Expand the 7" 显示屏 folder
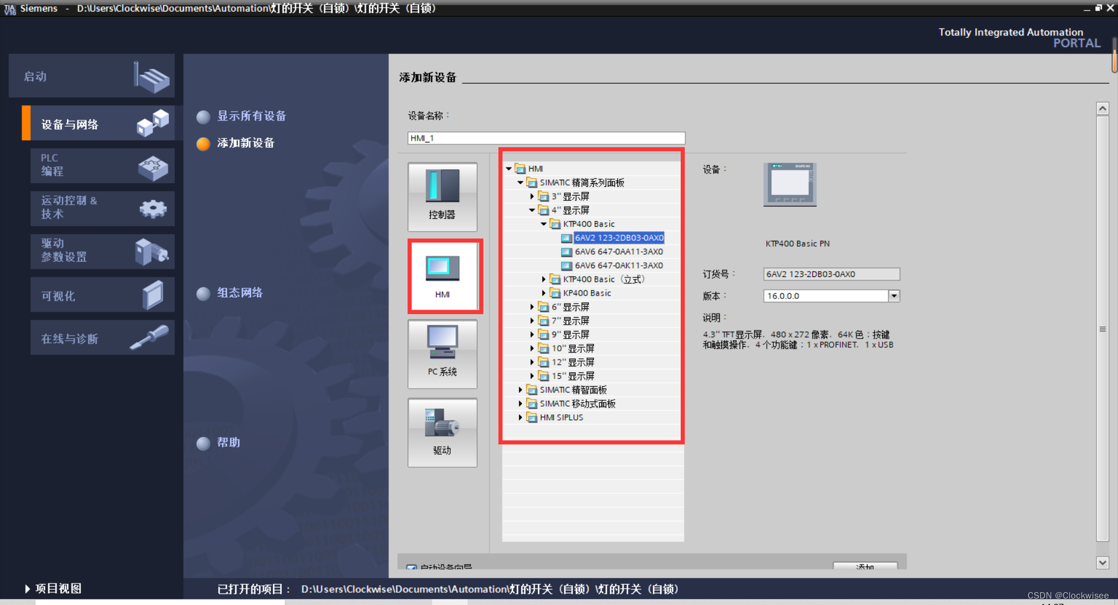This screenshot has width=1118, height=605. click(x=532, y=321)
